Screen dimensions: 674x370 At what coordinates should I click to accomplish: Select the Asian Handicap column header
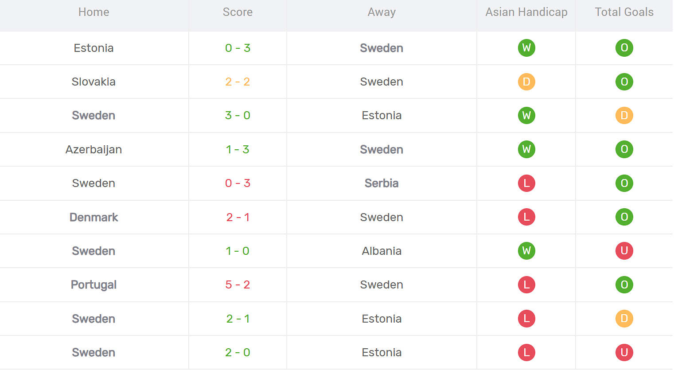[526, 12]
